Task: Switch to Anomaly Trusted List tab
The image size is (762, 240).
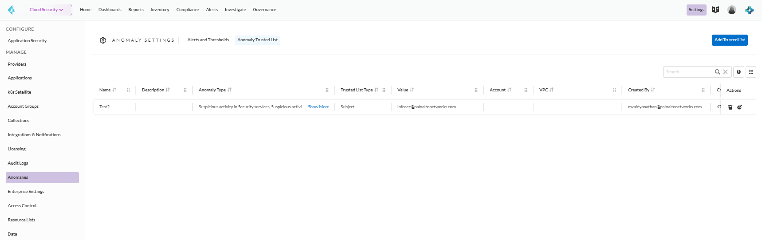Action: pos(258,40)
